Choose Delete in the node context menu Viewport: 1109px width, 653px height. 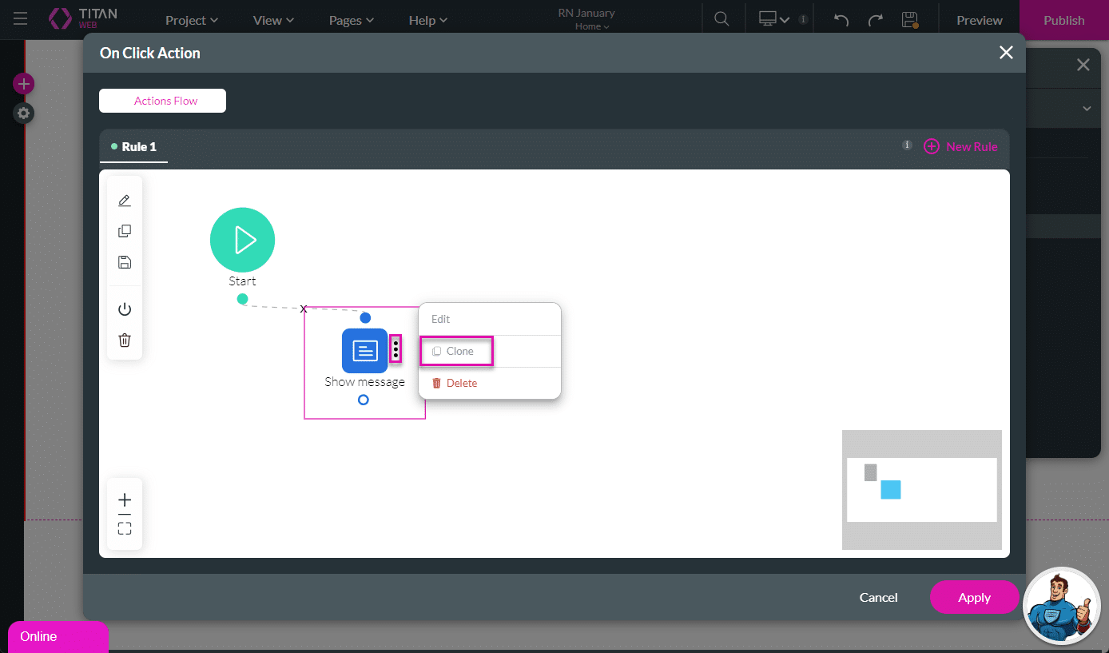[455, 383]
